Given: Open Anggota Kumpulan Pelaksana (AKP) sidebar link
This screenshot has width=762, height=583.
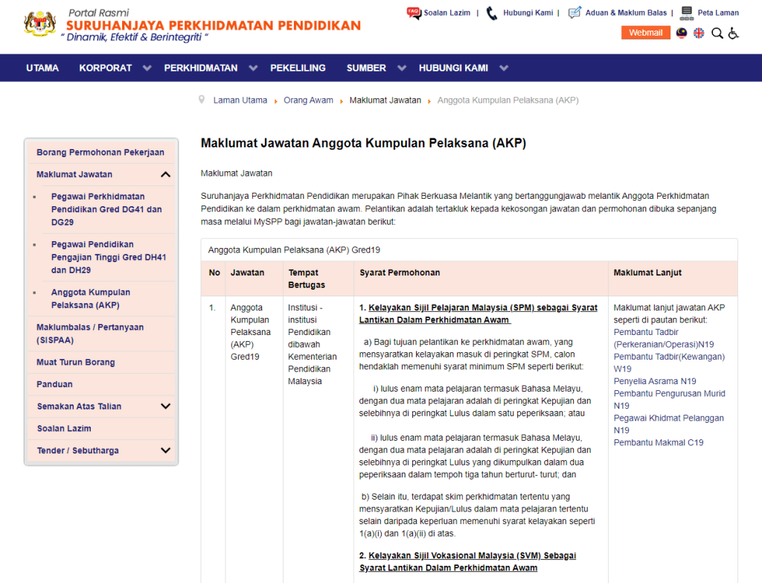Looking at the screenshot, I should pos(90,299).
